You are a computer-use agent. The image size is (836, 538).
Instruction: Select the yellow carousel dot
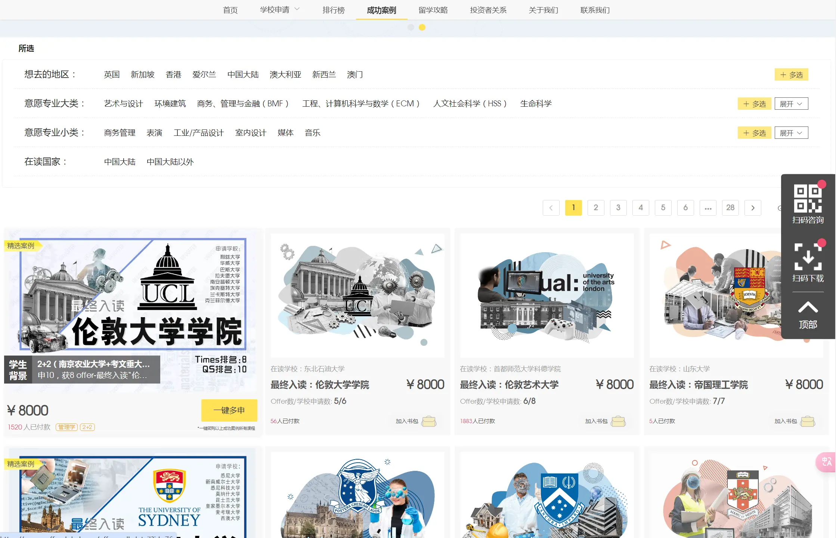point(422,27)
